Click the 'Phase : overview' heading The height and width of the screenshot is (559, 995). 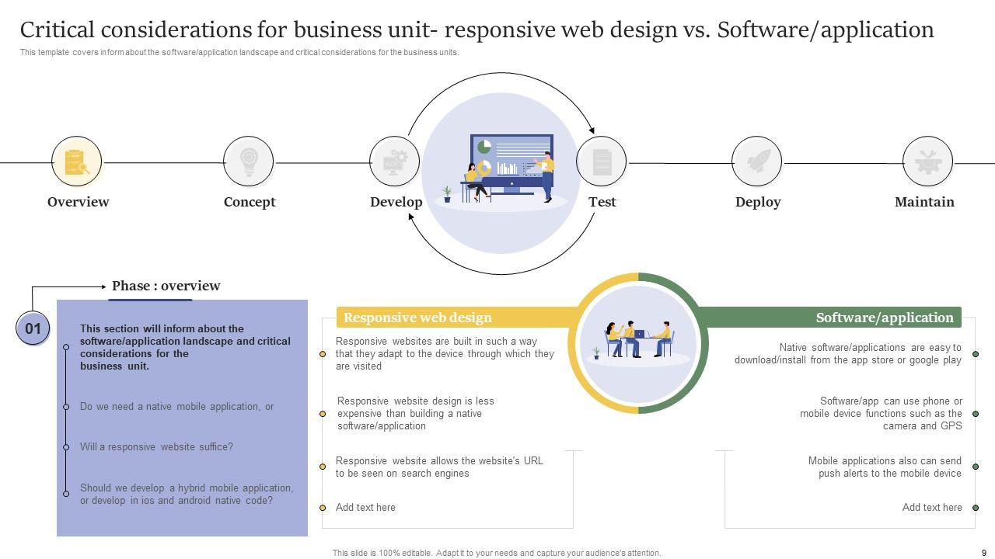tap(166, 286)
